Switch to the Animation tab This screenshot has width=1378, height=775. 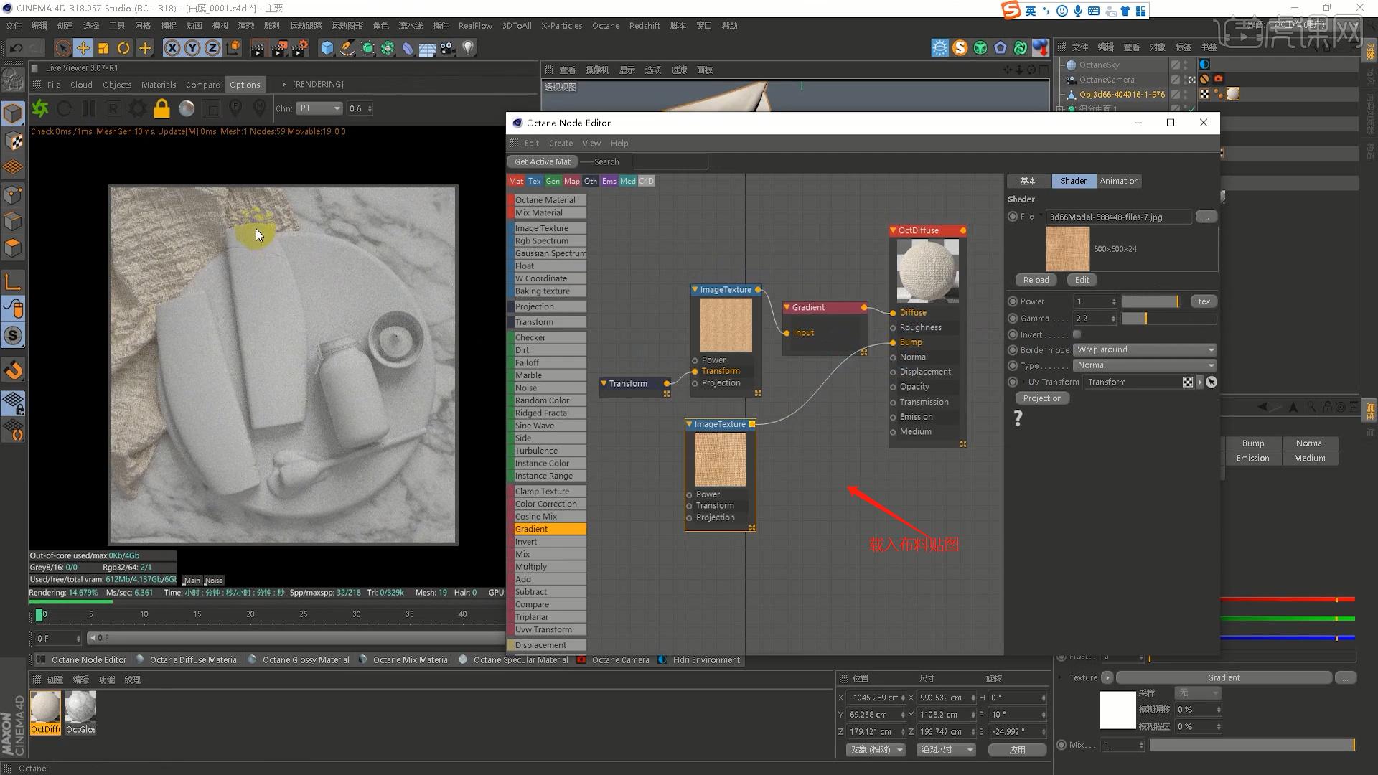[1118, 181]
